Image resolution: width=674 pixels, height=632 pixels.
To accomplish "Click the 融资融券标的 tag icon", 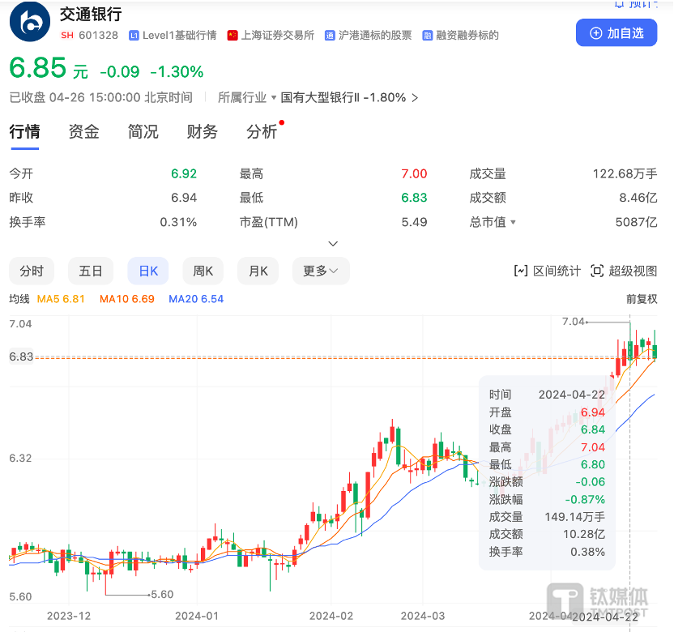I will tap(427, 36).
